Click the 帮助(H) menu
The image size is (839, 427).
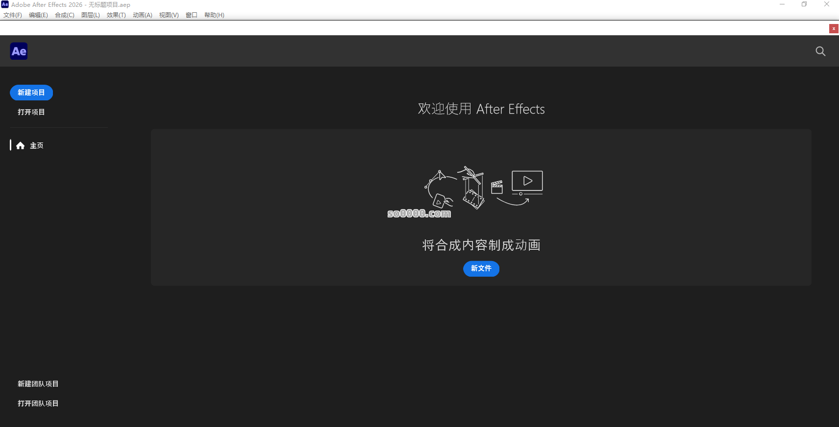(214, 15)
